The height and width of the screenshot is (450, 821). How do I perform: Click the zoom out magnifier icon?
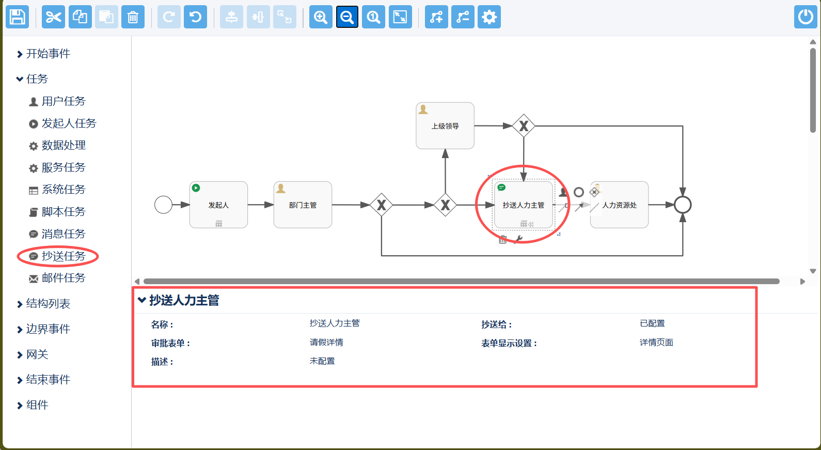pos(347,17)
